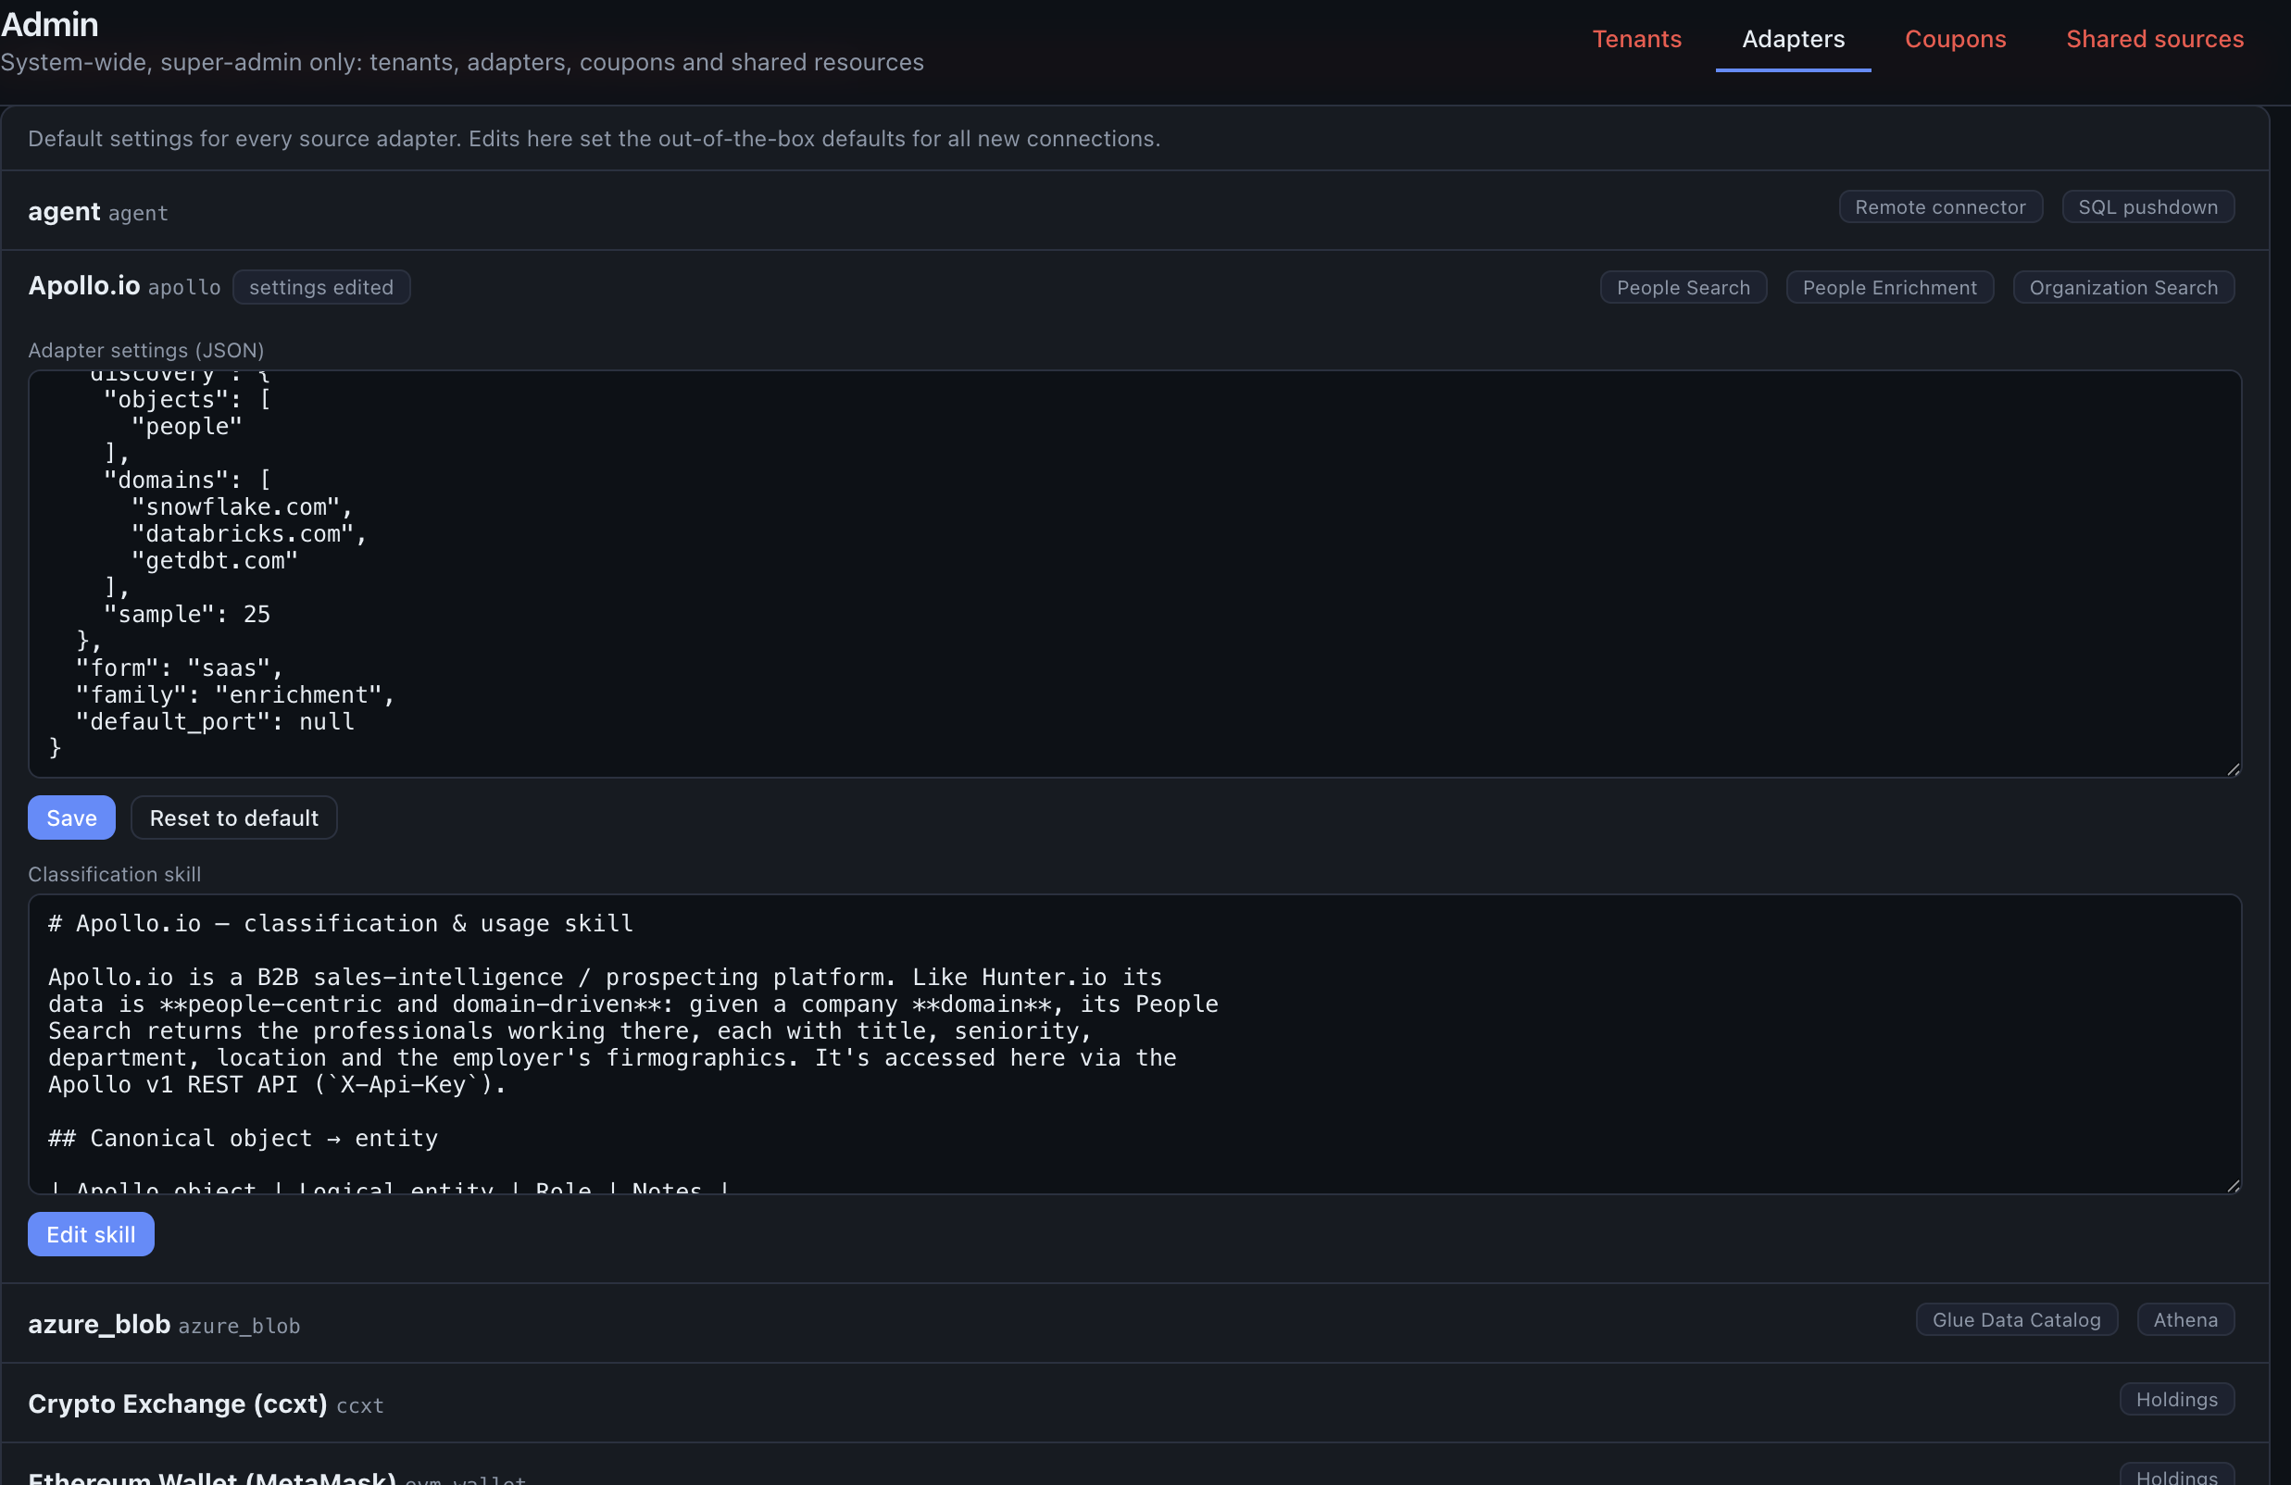Expand the agent adapter row

(1136, 211)
